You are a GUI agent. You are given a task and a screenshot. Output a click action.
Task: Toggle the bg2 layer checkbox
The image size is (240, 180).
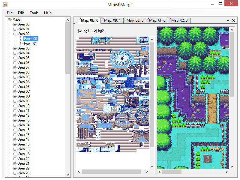pyautogui.click(x=94, y=31)
